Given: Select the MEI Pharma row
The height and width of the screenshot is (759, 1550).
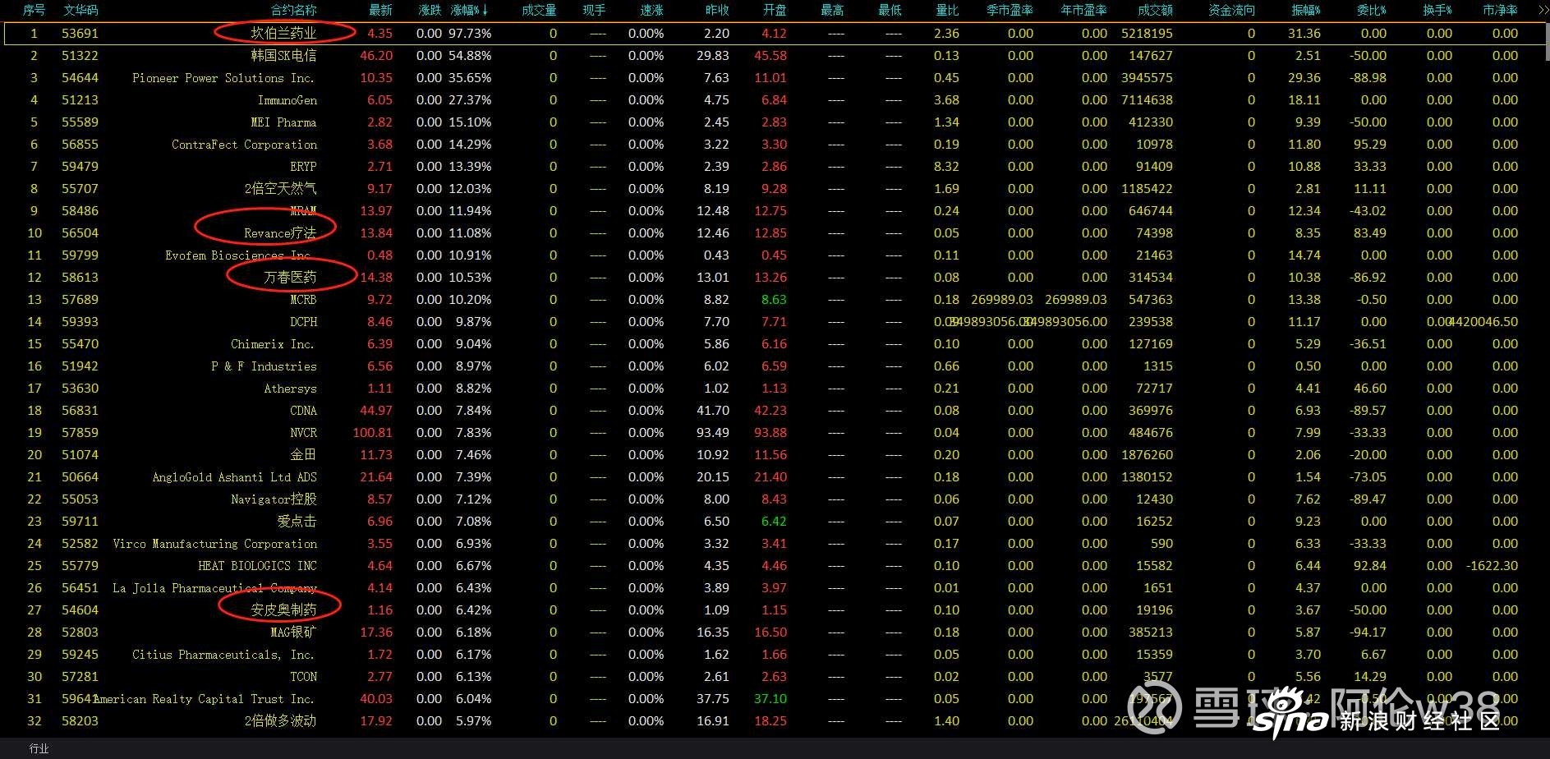Looking at the screenshot, I should [x=775, y=122].
